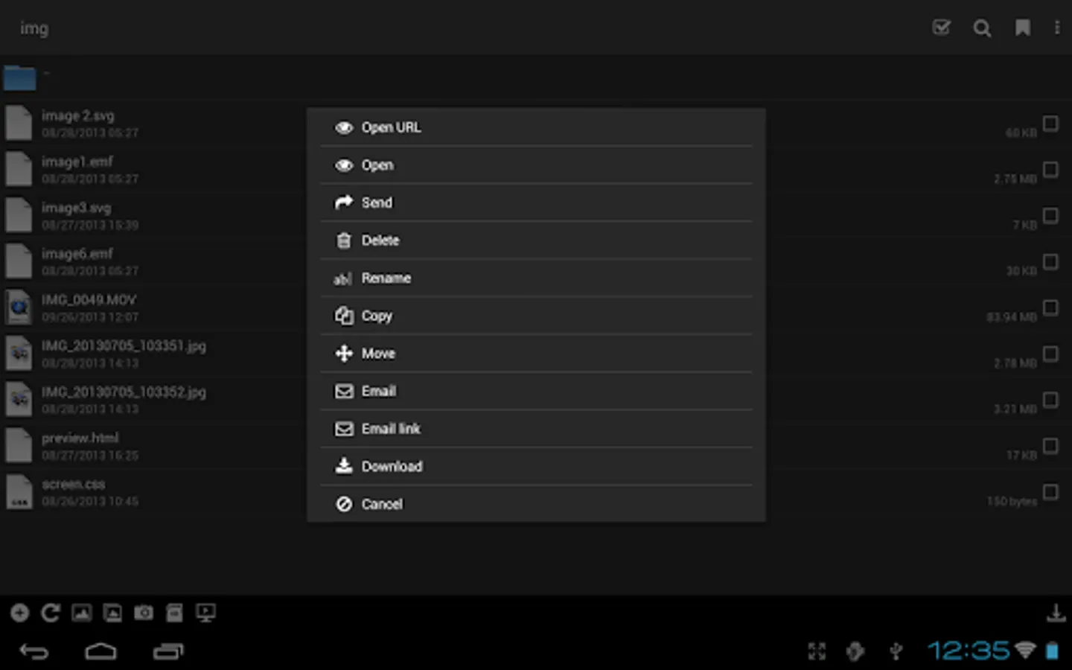Image resolution: width=1072 pixels, height=670 pixels.
Task: Select Move in the context menu
Action: (x=536, y=354)
